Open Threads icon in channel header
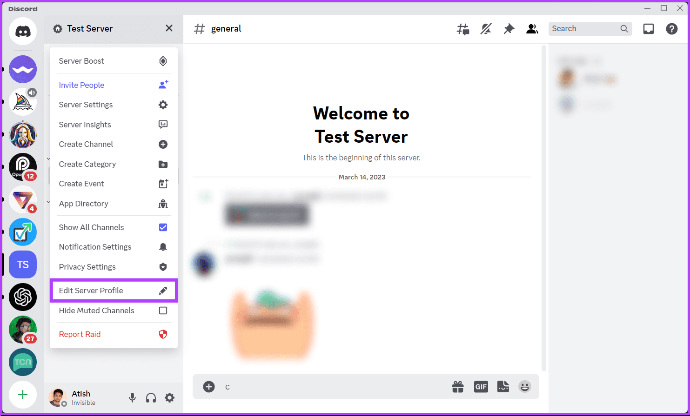 click(x=463, y=29)
